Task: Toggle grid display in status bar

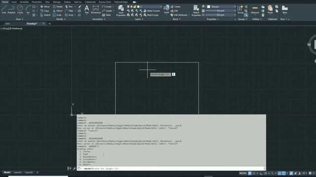Action: (x=250, y=173)
